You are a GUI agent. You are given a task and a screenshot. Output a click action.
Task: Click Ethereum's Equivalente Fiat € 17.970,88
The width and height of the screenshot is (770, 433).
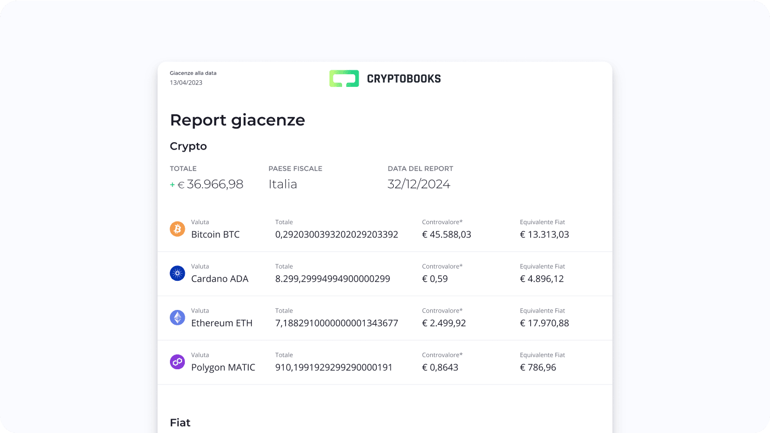pos(544,323)
